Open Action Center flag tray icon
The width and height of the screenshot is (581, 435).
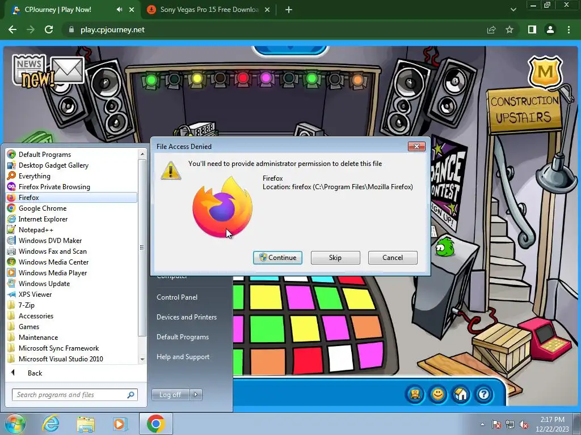[496, 424]
